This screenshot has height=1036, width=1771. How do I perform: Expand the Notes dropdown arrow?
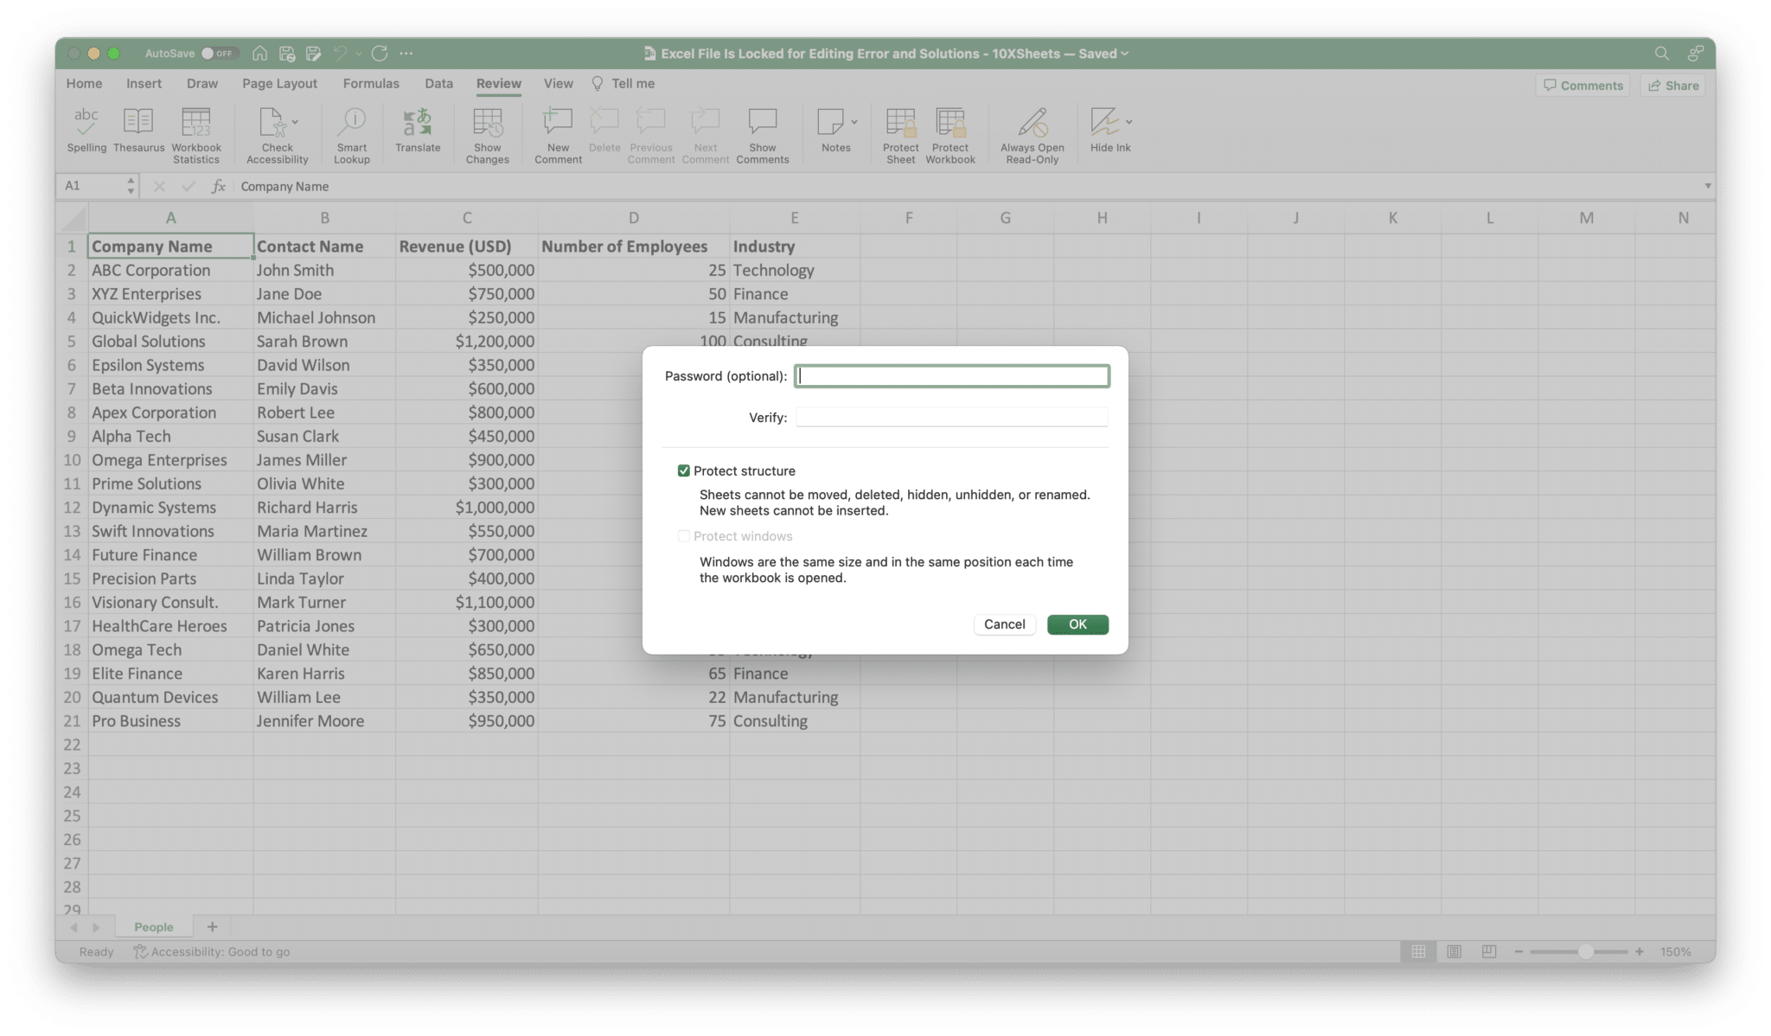854,122
